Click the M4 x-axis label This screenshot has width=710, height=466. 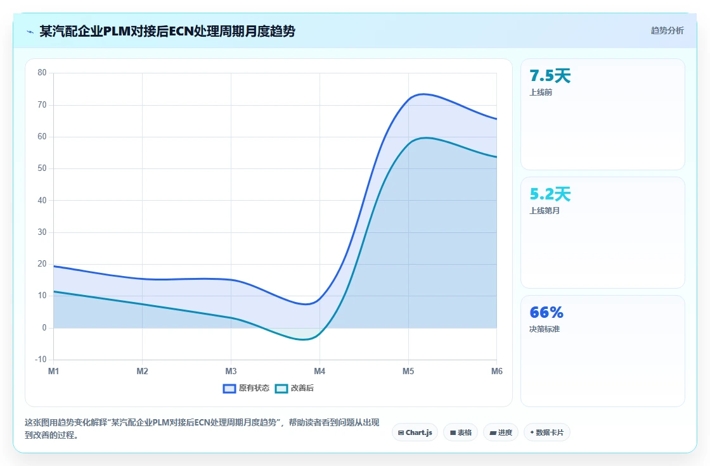tap(319, 372)
